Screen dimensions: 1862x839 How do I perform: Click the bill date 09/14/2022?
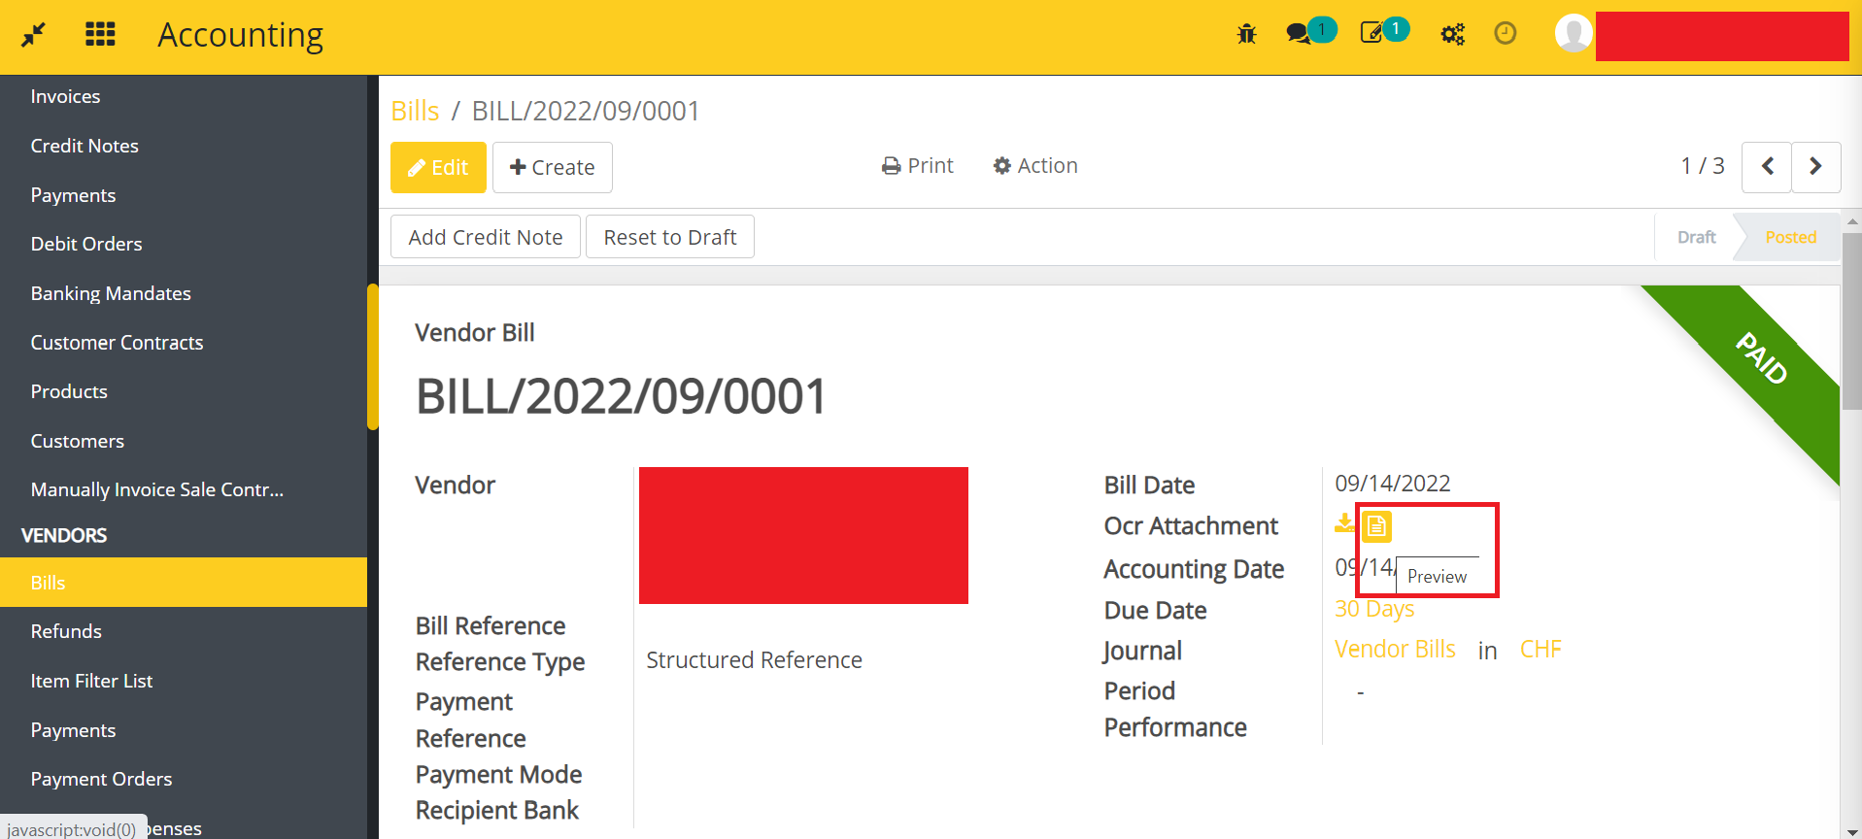[x=1392, y=484]
